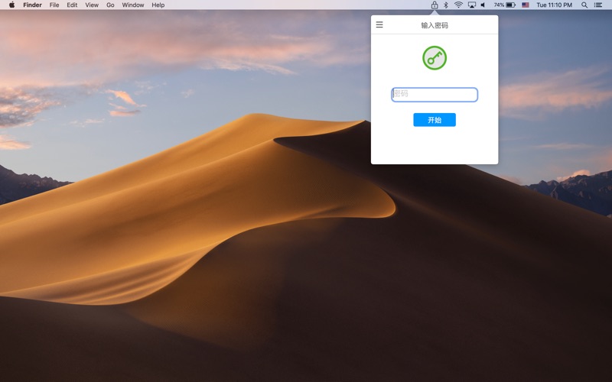
Task: Open the Wi-Fi status menu
Action: coord(458,5)
